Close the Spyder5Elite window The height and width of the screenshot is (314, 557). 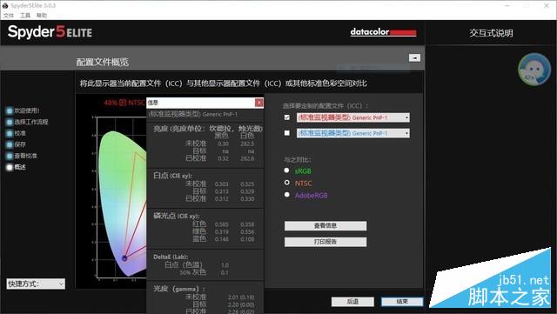coord(547,5)
